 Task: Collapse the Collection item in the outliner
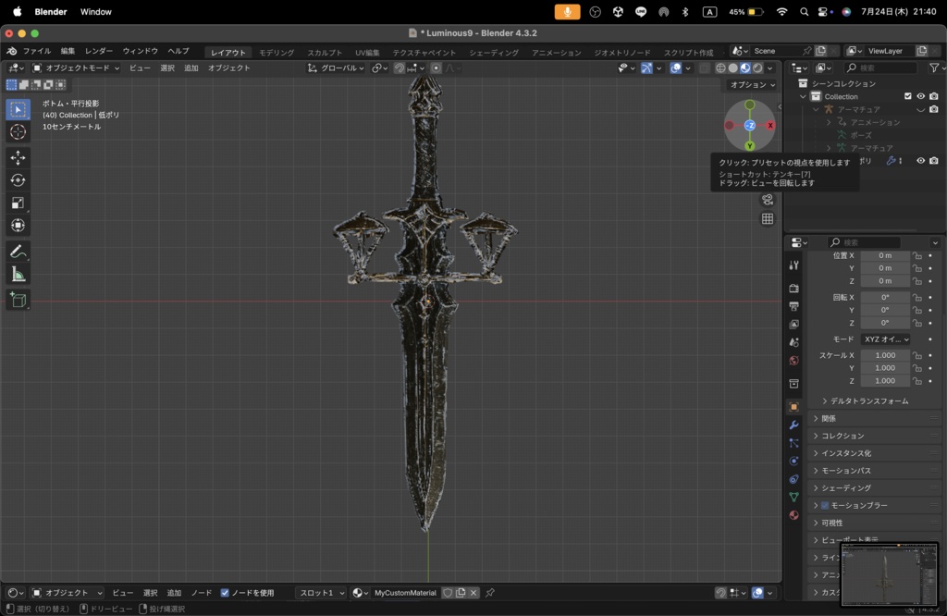pyautogui.click(x=803, y=96)
